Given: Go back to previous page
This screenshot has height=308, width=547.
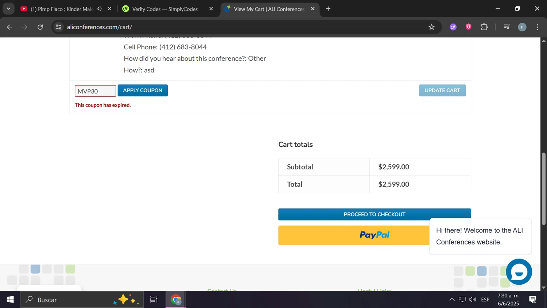Looking at the screenshot, I should [10, 27].
